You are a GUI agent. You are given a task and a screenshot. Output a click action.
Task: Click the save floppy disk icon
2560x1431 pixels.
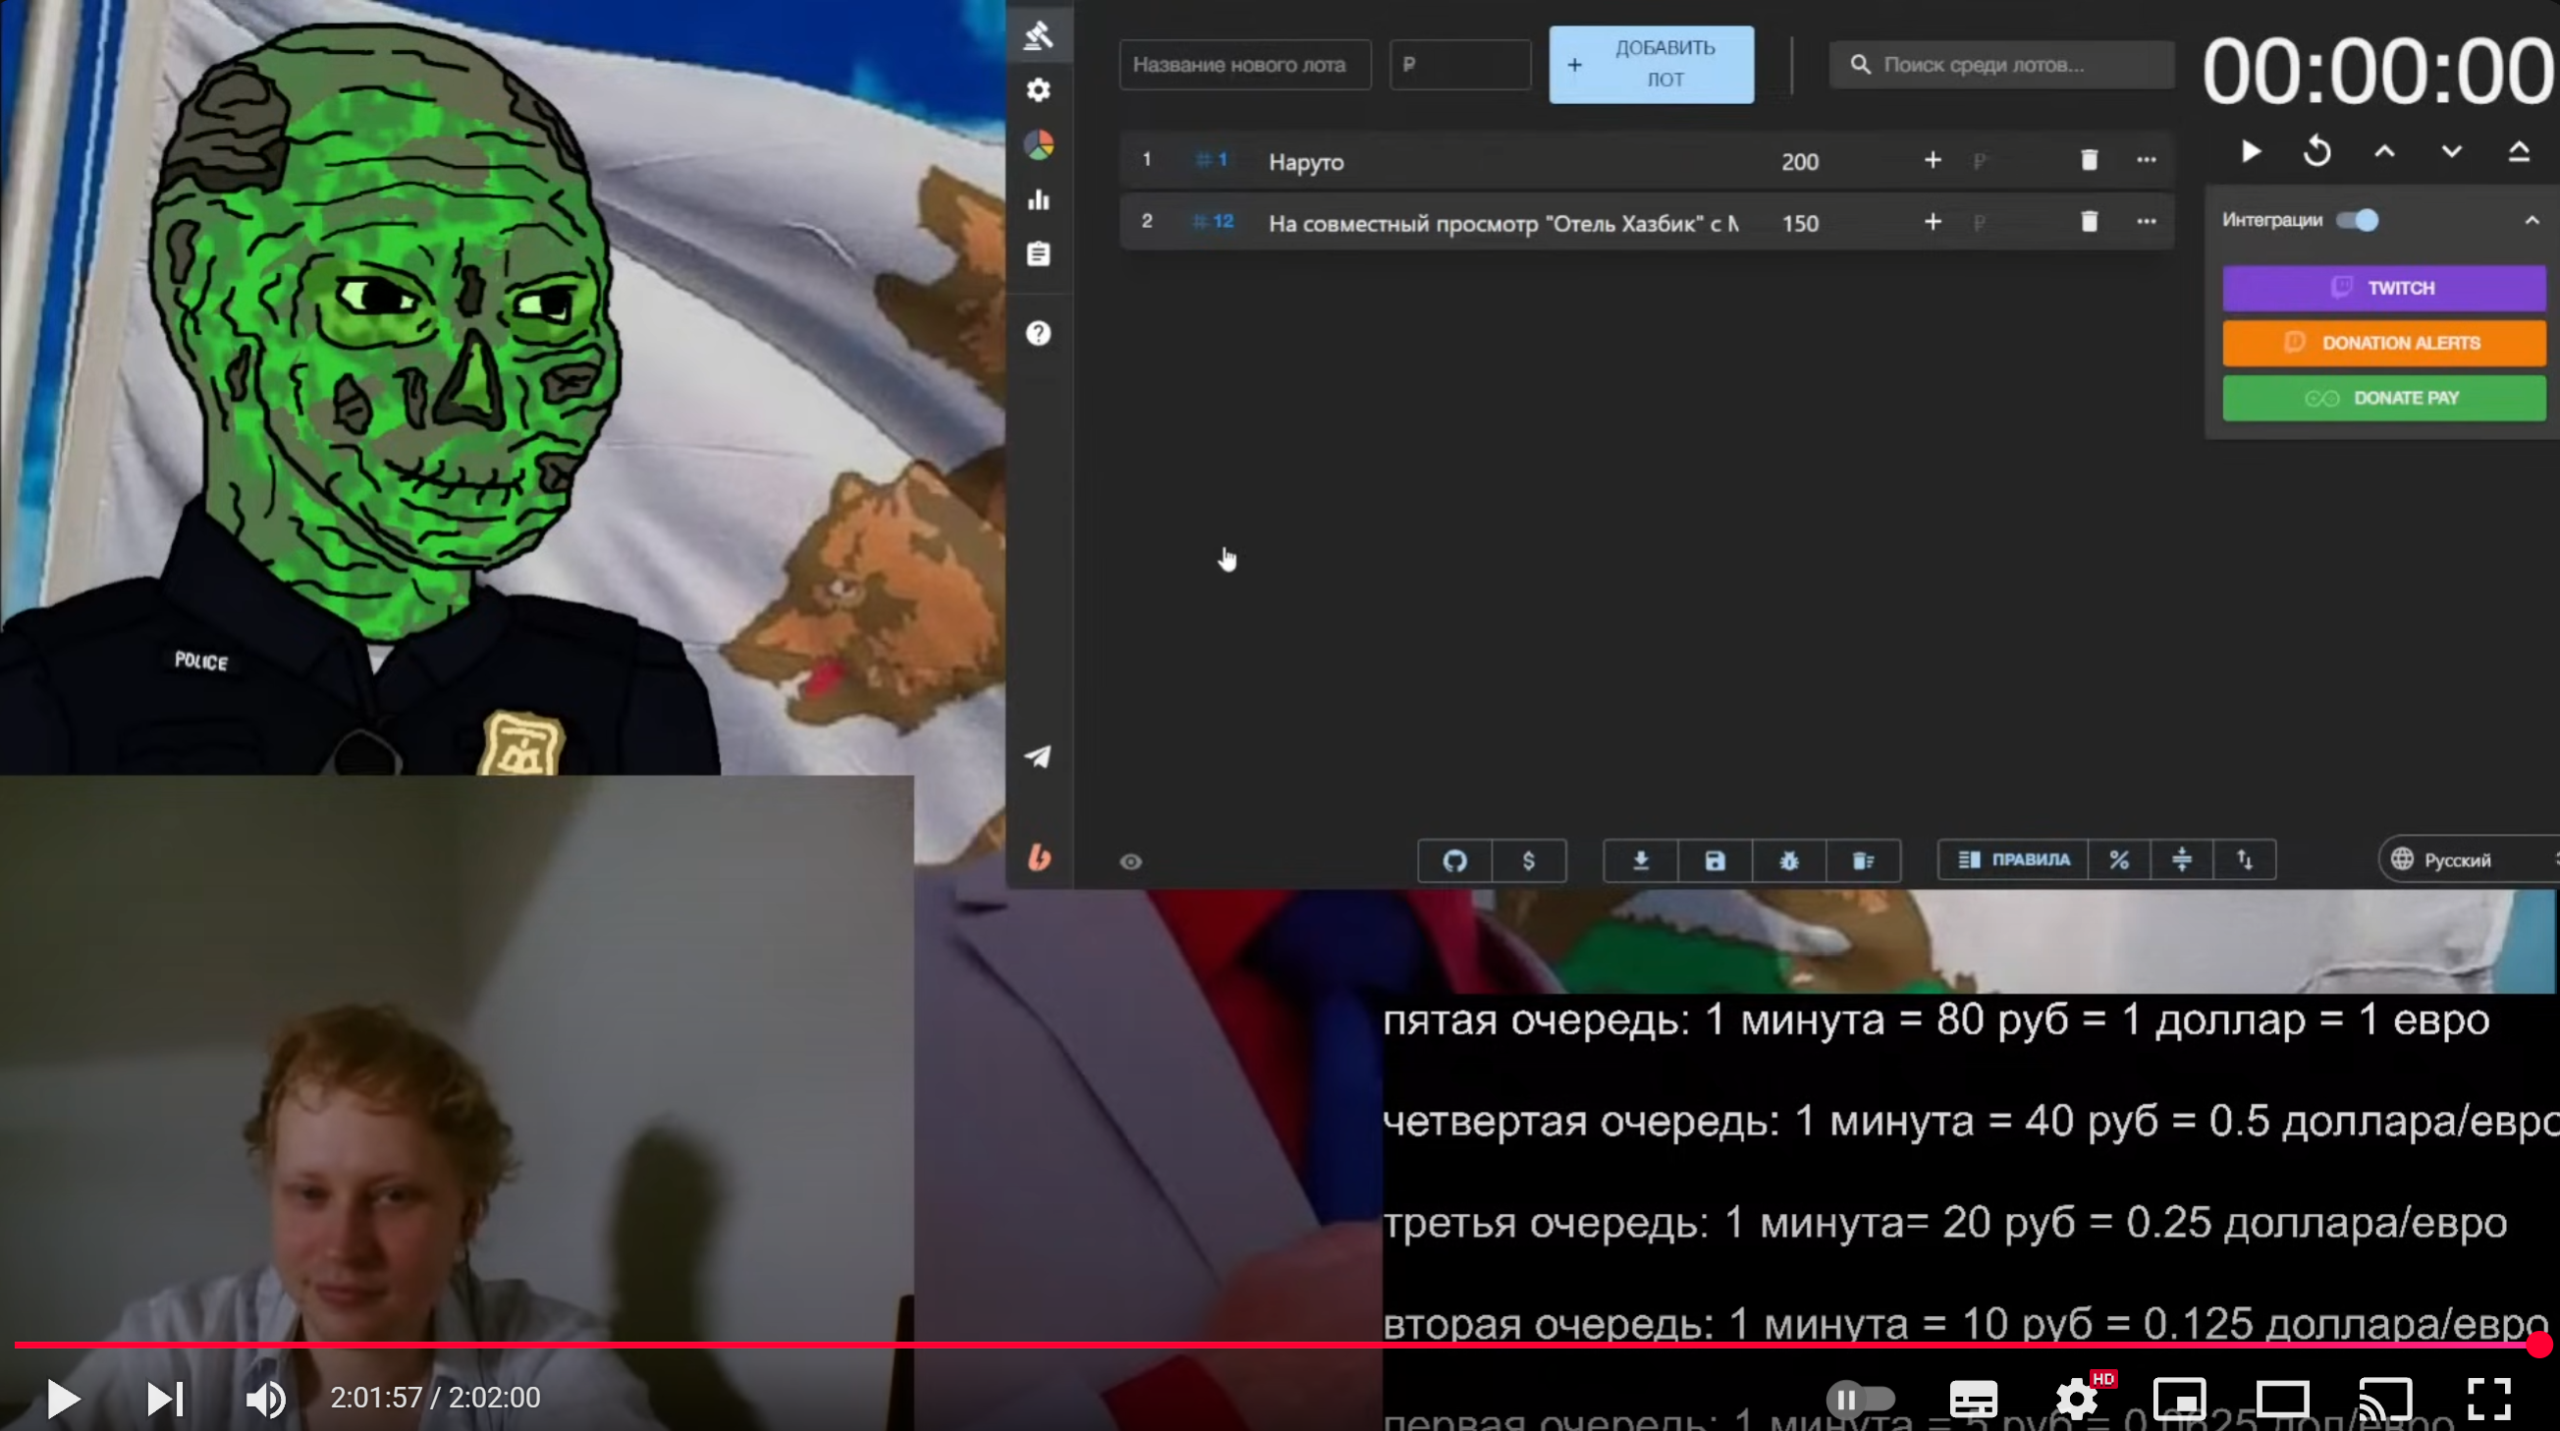tap(1715, 860)
